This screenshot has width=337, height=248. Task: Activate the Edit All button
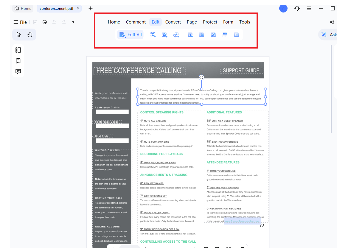[x=131, y=35]
